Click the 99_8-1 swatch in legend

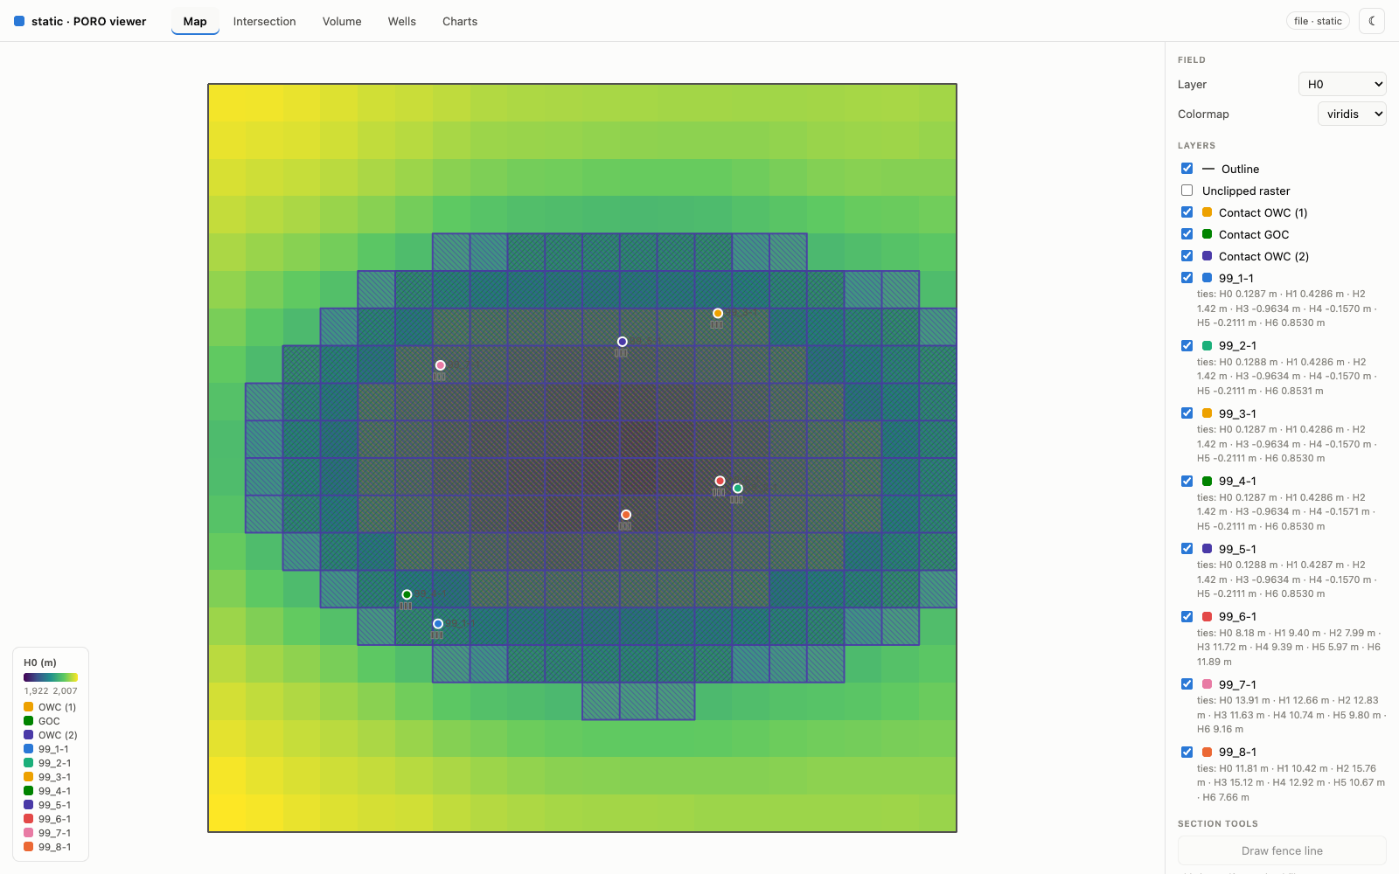point(29,847)
